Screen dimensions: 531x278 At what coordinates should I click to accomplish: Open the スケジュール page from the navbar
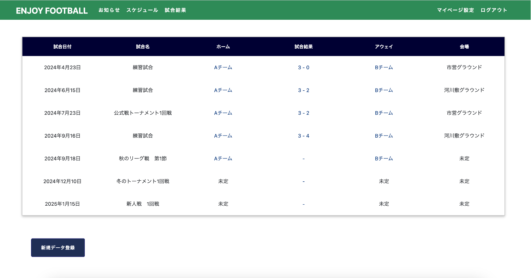tap(142, 10)
